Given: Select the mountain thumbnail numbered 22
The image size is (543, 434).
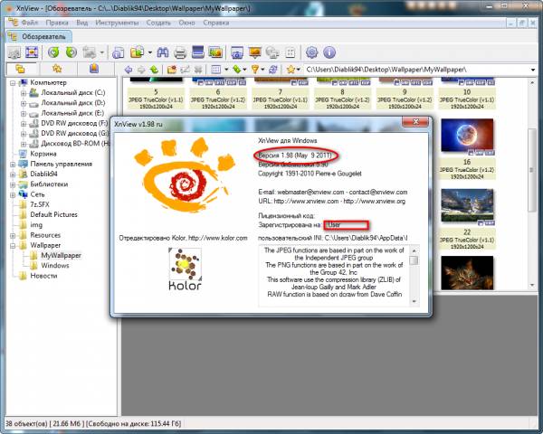Looking at the screenshot, I should click(467, 205).
